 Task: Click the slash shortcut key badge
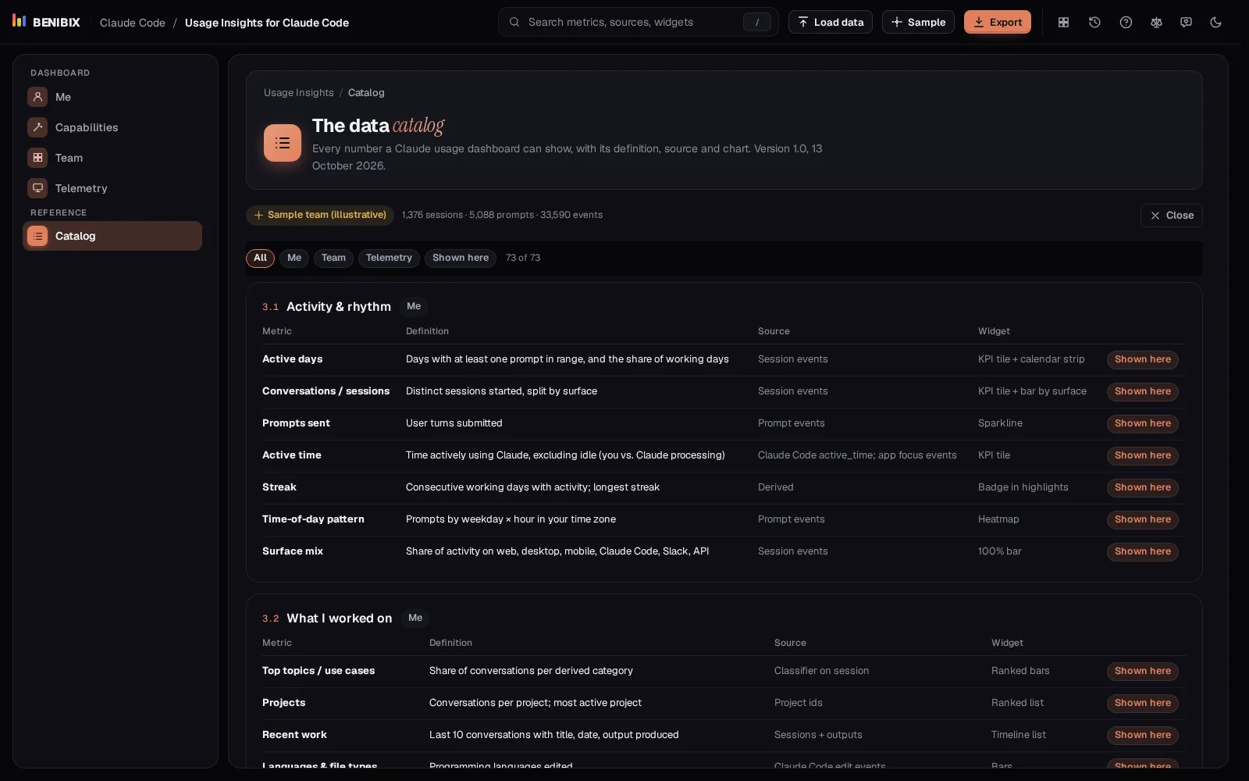coord(756,23)
